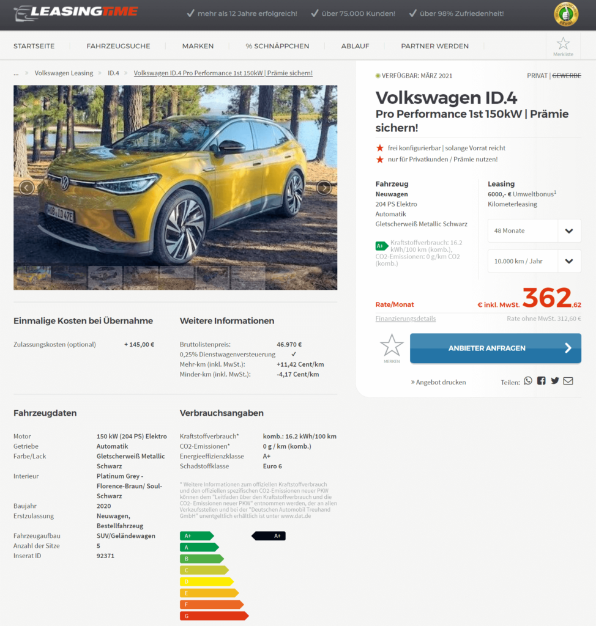Select the second gallery thumbnail
596x626 pixels.
point(69,278)
